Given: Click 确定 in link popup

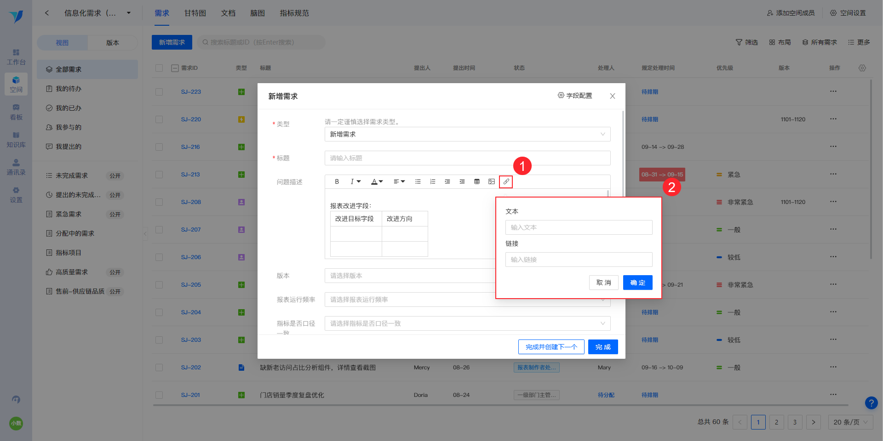Looking at the screenshot, I should pyautogui.click(x=638, y=283).
